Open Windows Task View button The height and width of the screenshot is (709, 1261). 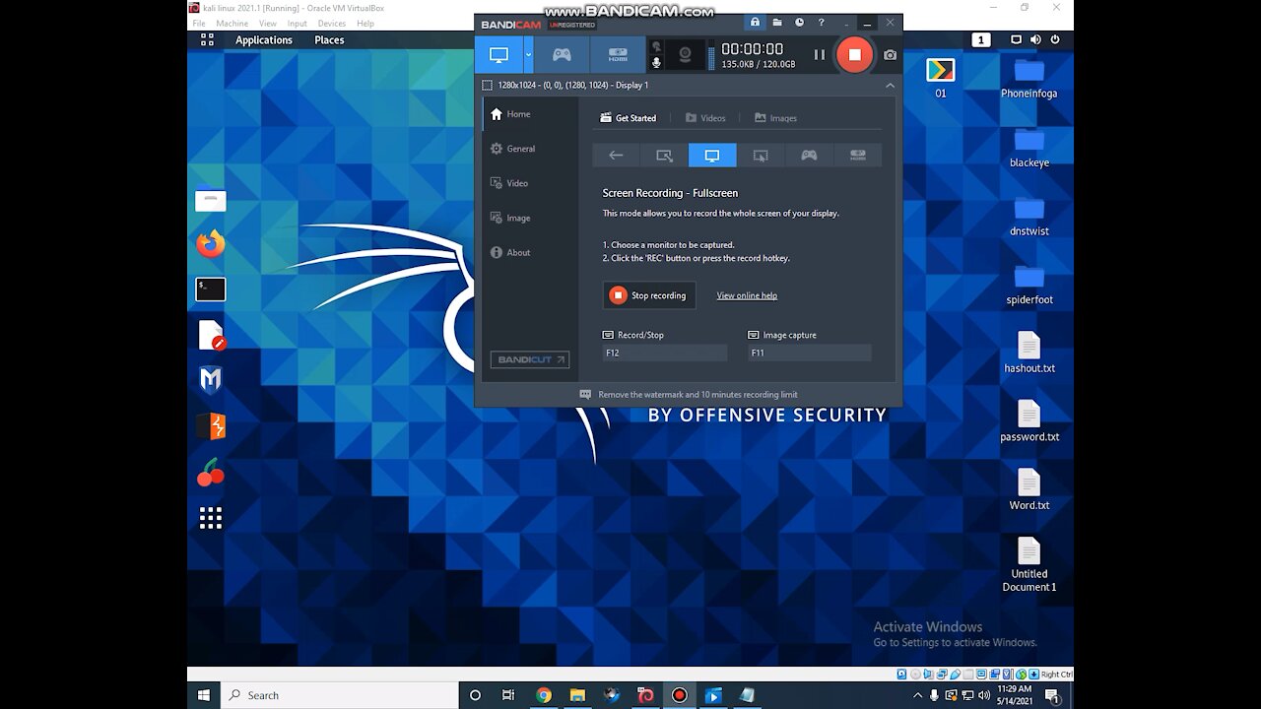(508, 695)
